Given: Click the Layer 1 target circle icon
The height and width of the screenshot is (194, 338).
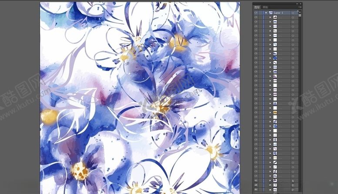Looking at the screenshot, I should (293, 13).
